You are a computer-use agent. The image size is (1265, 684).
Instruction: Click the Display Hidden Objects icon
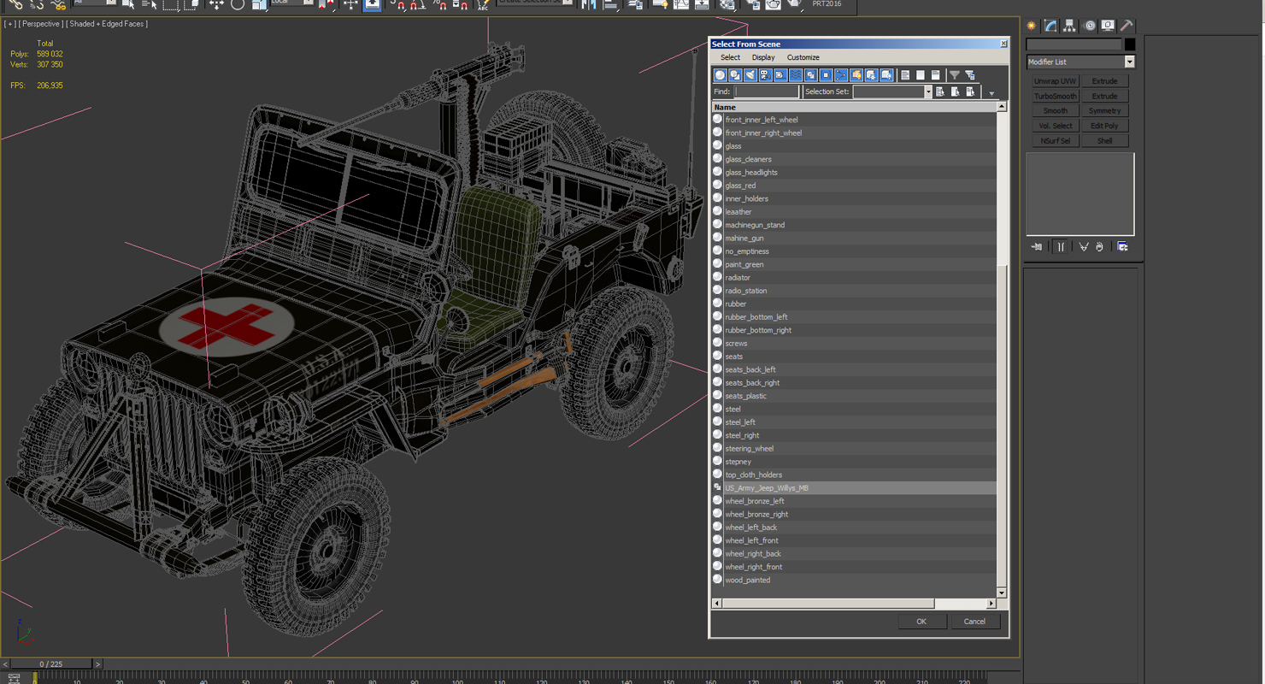tap(886, 75)
